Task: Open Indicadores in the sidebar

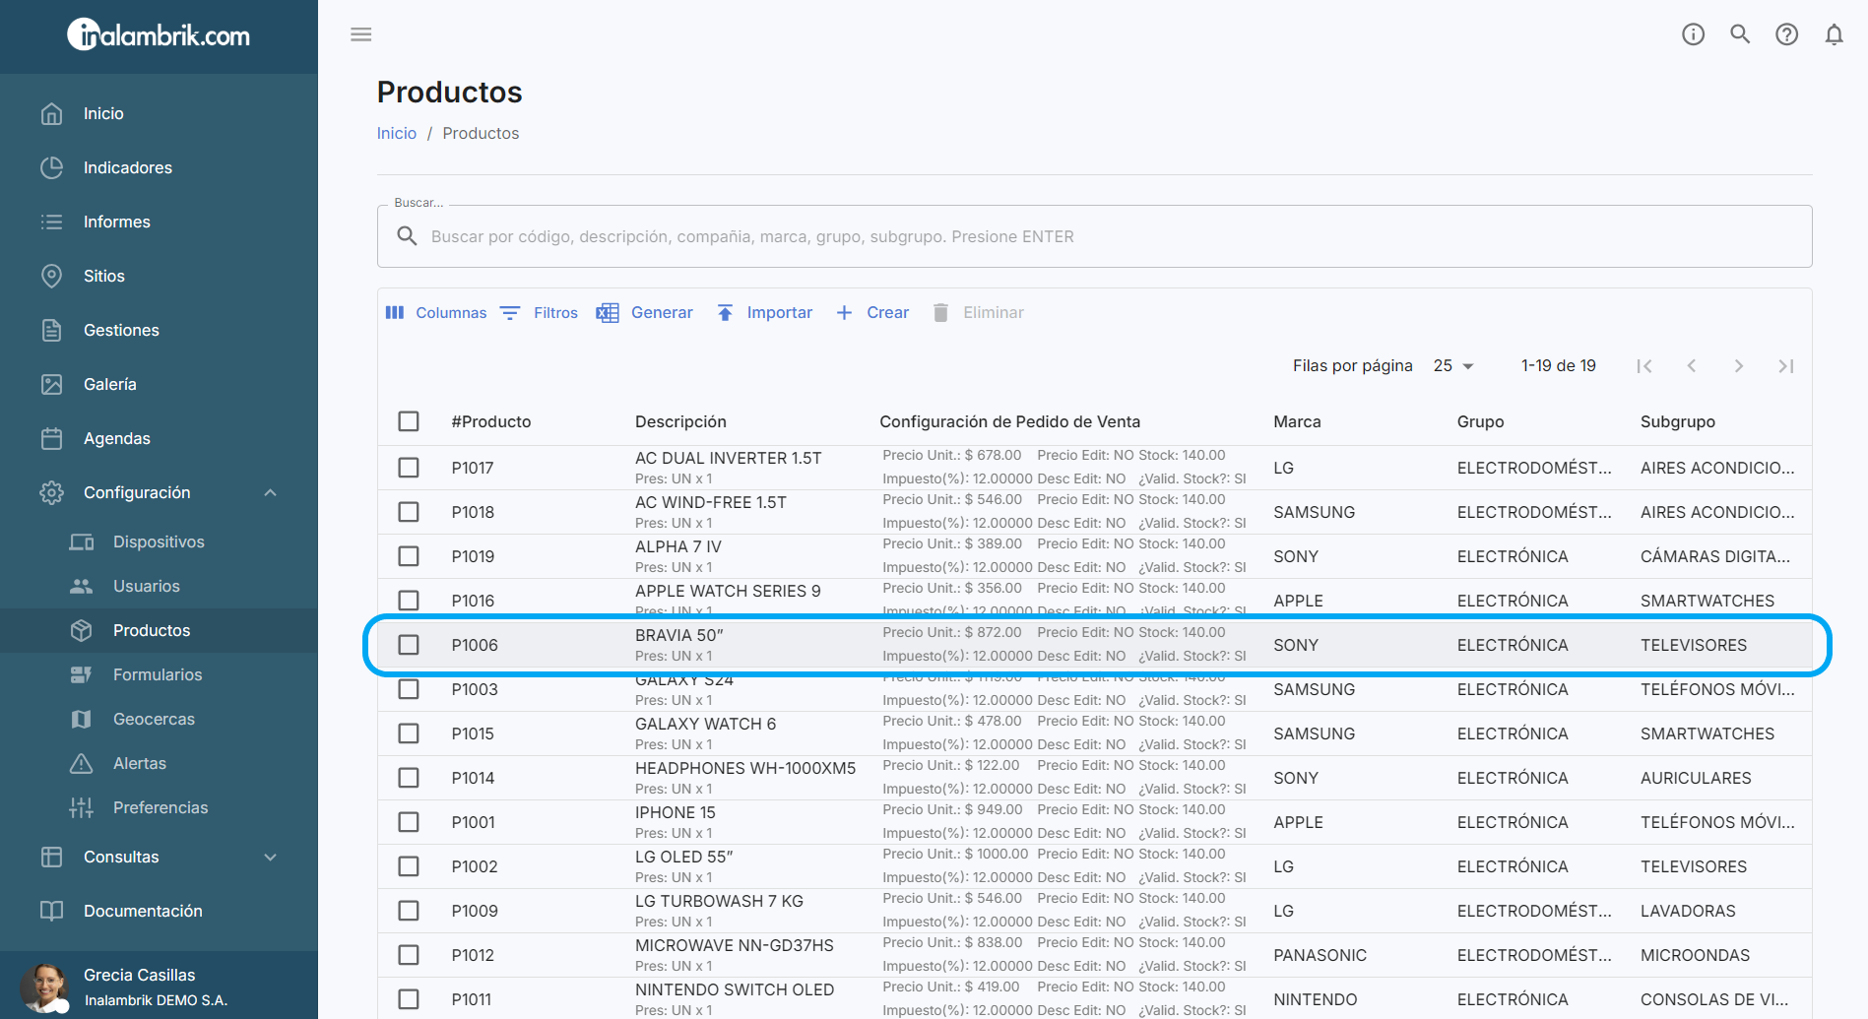Action: point(128,167)
